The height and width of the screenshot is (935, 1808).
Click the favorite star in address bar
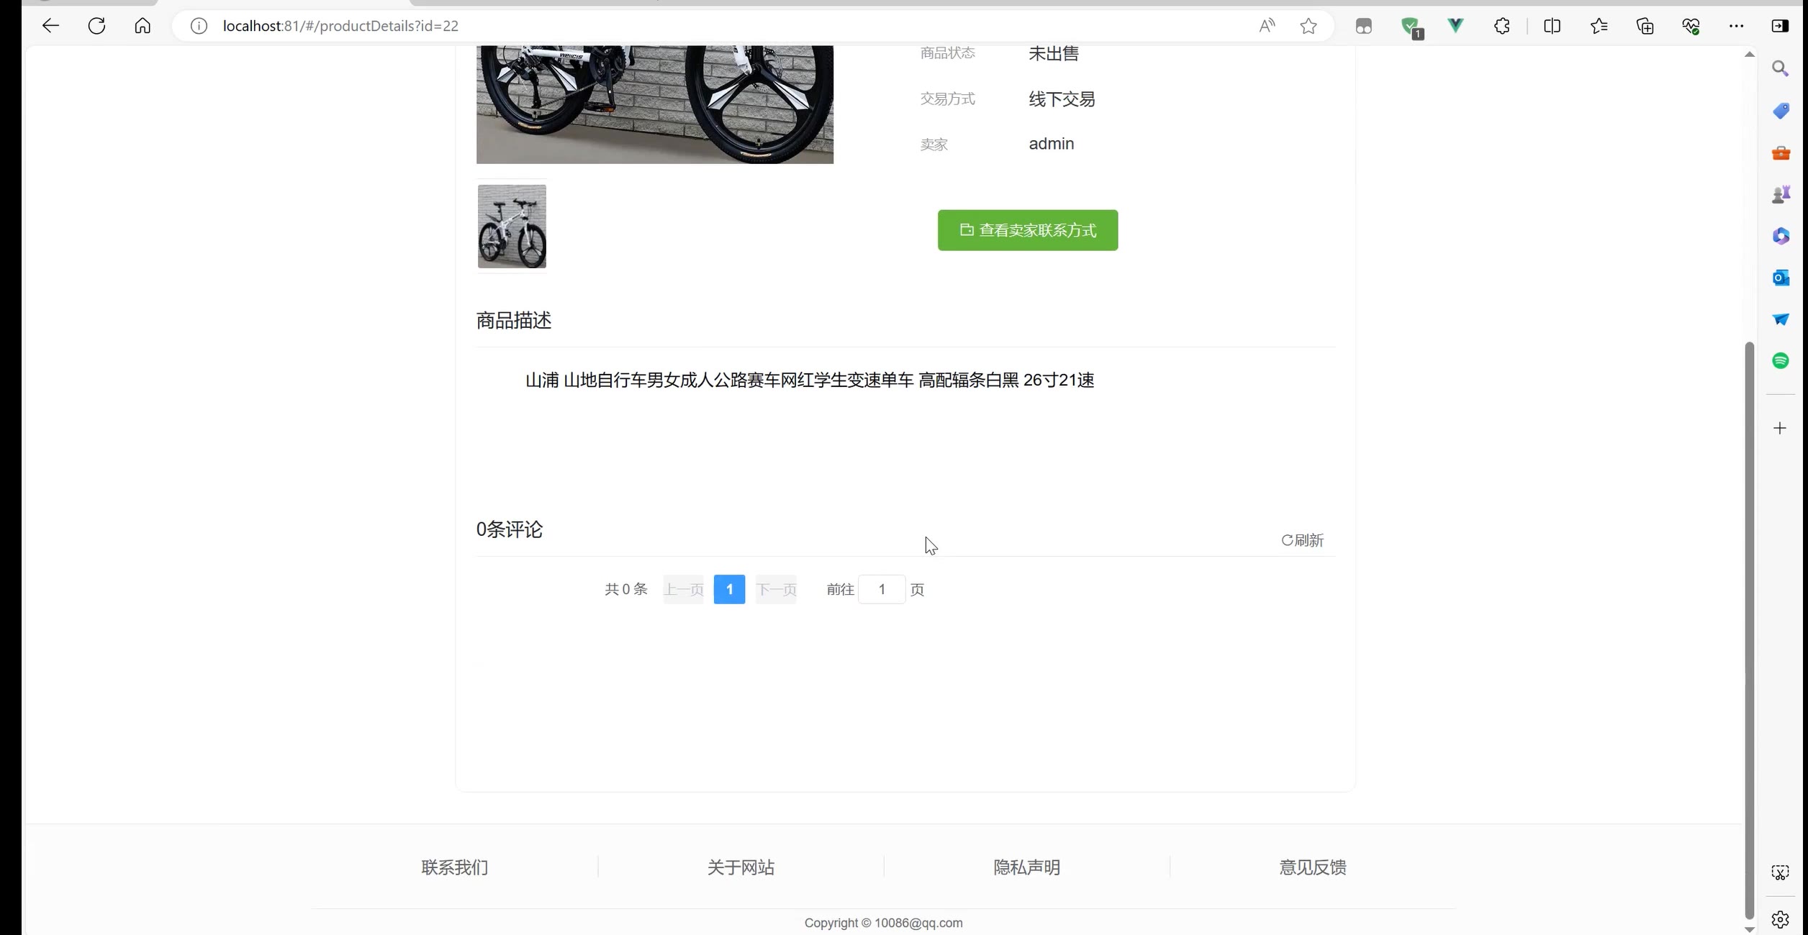(1308, 26)
